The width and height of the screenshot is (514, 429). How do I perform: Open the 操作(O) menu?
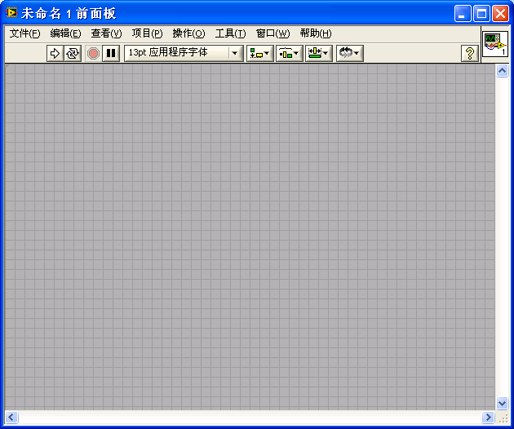coord(188,33)
